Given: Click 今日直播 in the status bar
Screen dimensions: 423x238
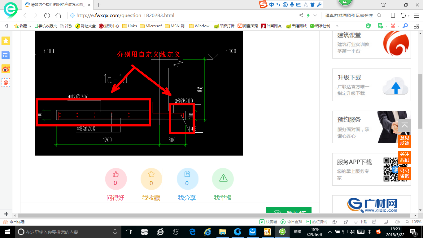Looking at the screenshot, I should tap(291, 222).
